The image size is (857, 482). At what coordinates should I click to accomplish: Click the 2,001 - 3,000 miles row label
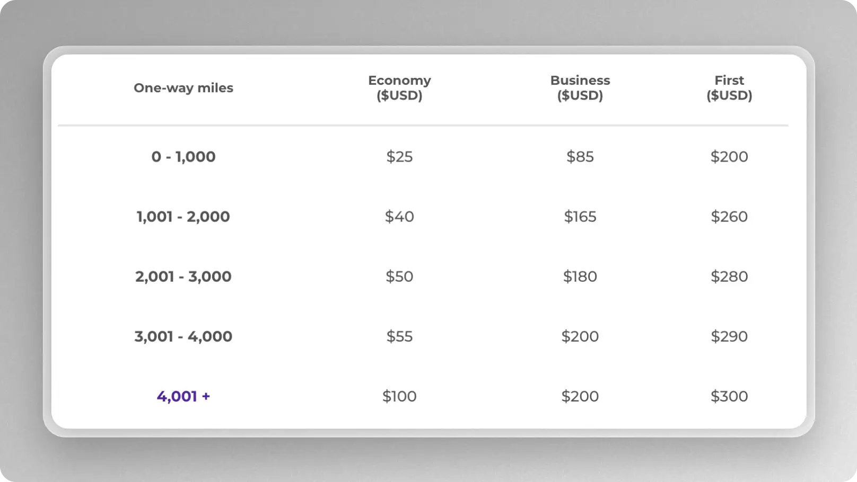[x=183, y=276]
